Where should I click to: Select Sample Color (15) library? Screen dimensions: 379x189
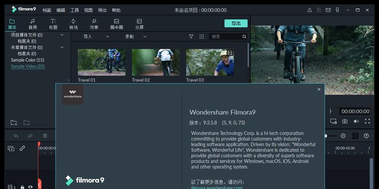pyautogui.click(x=28, y=60)
